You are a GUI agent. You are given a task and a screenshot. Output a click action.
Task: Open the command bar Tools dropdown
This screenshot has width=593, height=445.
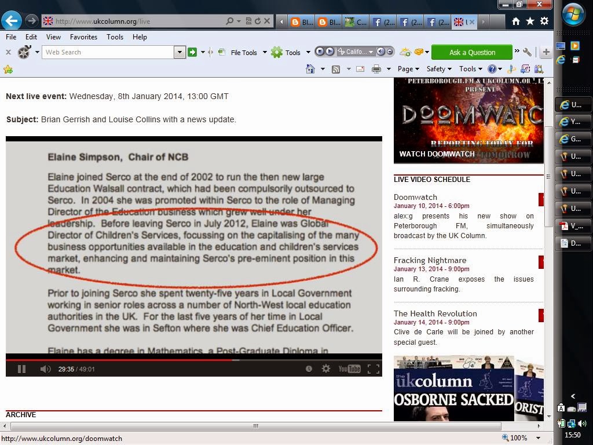[470, 69]
